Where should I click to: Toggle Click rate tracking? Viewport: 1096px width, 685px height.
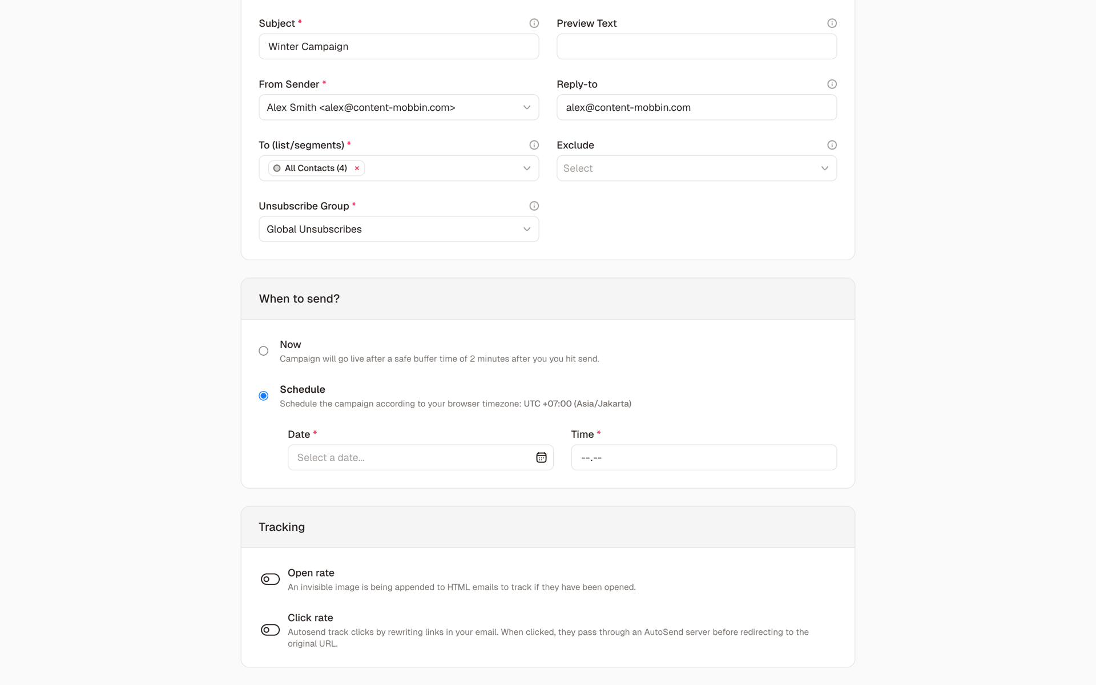click(x=270, y=630)
